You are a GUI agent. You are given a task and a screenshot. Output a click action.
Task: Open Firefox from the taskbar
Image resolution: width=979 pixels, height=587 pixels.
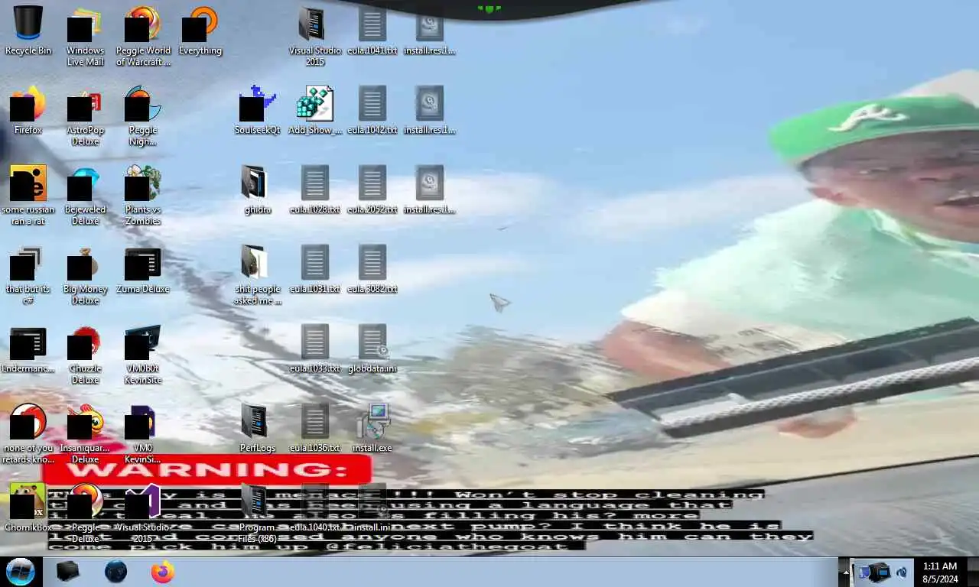point(162,572)
